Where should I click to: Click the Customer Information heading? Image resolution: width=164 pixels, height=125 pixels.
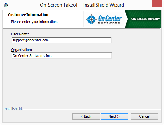pyautogui.click(x=28, y=15)
